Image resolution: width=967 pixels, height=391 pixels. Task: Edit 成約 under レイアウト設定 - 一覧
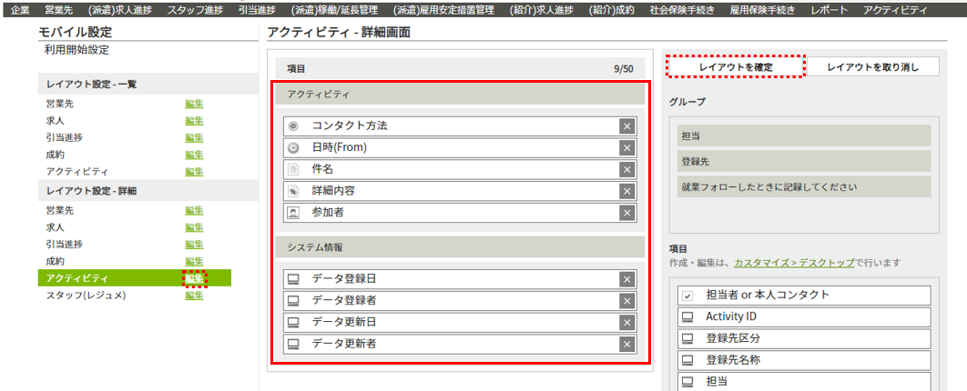(194, 155)
